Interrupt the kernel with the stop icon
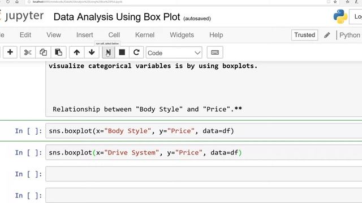This screenshot has width=362, height=203. point(122,52)
